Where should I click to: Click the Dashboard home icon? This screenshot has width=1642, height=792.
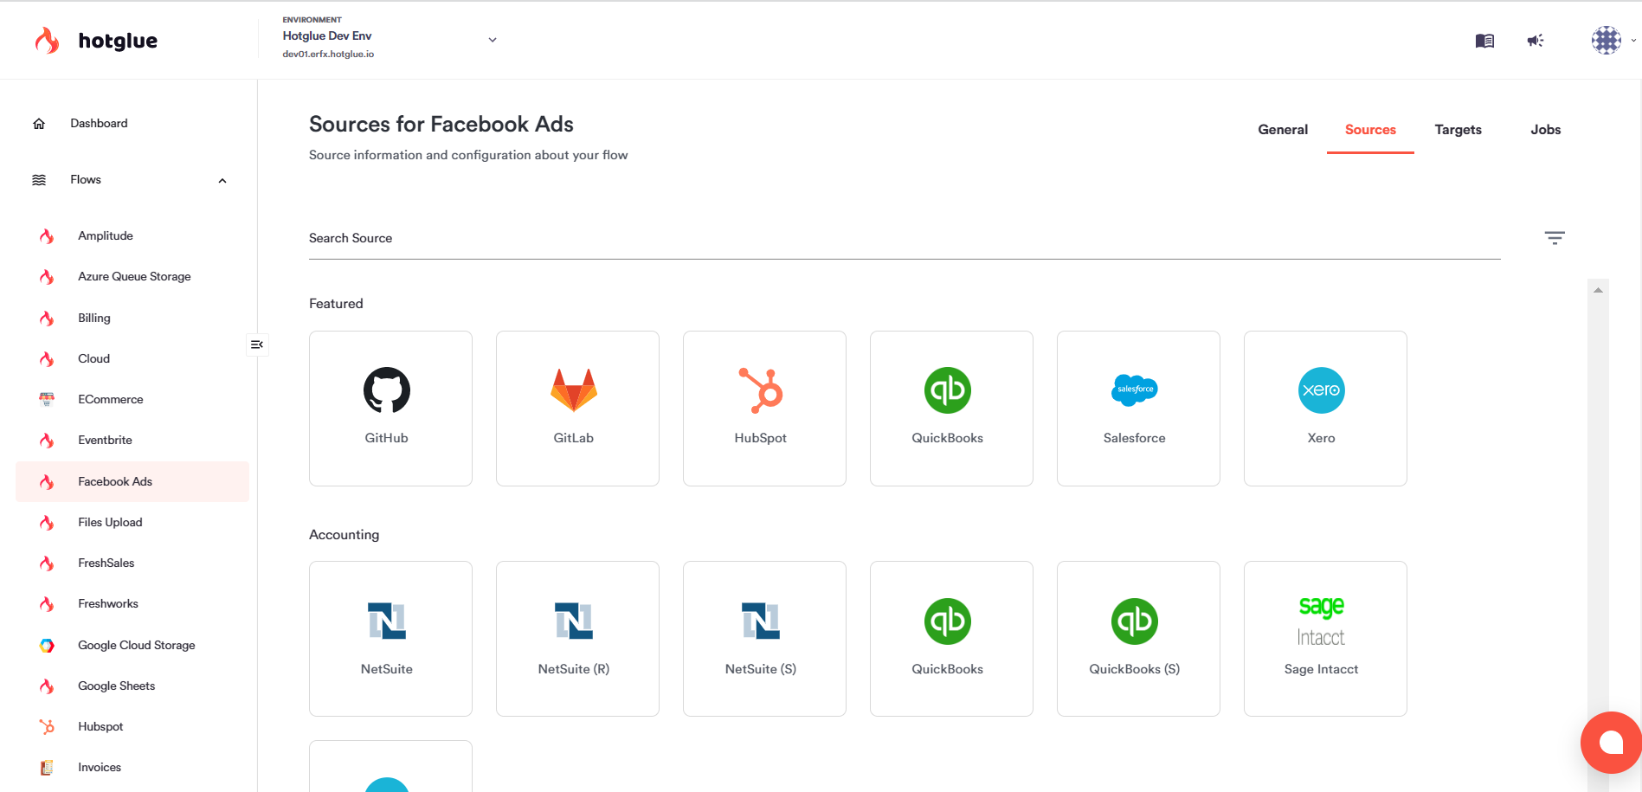tap(39, 124)
